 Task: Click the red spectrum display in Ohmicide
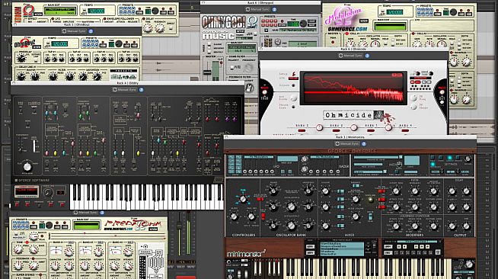pyautogui.click(x=353, y=88)
